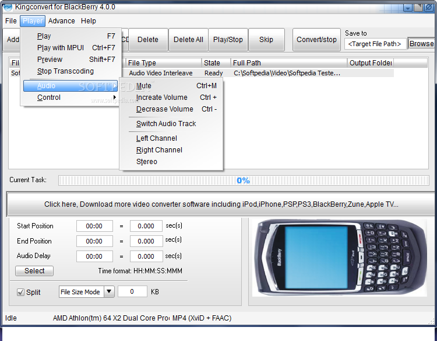This screenshot has height=341, width=437.
Task: Toggle the Split checkbox
Action: (20, 292)
